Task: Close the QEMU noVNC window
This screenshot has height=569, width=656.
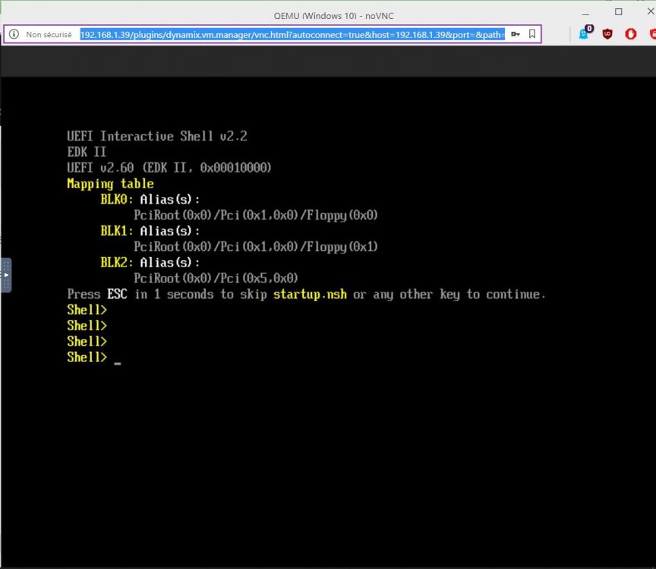Action: pos(651,11)
